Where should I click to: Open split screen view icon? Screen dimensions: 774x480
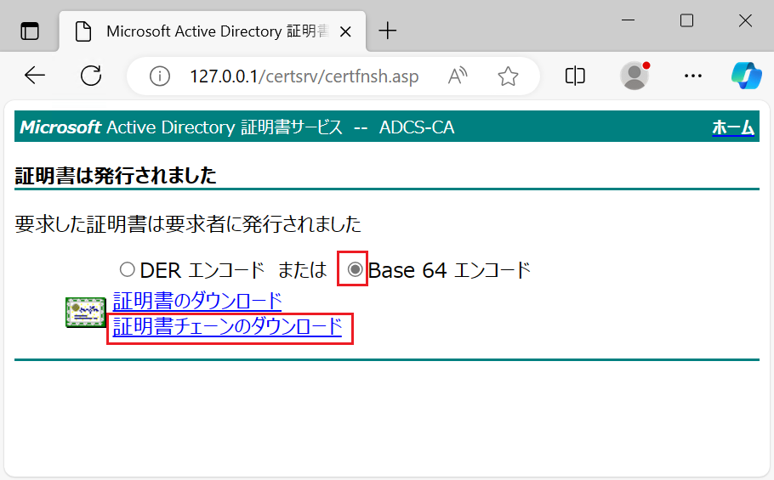pyautogui.click(x=575, y=76)
